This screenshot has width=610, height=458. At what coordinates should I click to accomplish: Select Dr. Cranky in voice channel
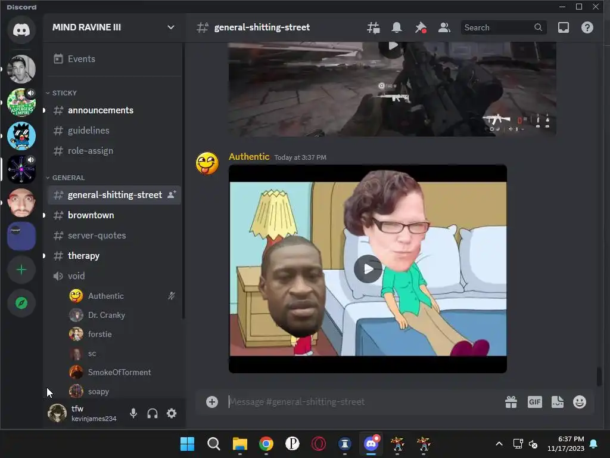123,315
